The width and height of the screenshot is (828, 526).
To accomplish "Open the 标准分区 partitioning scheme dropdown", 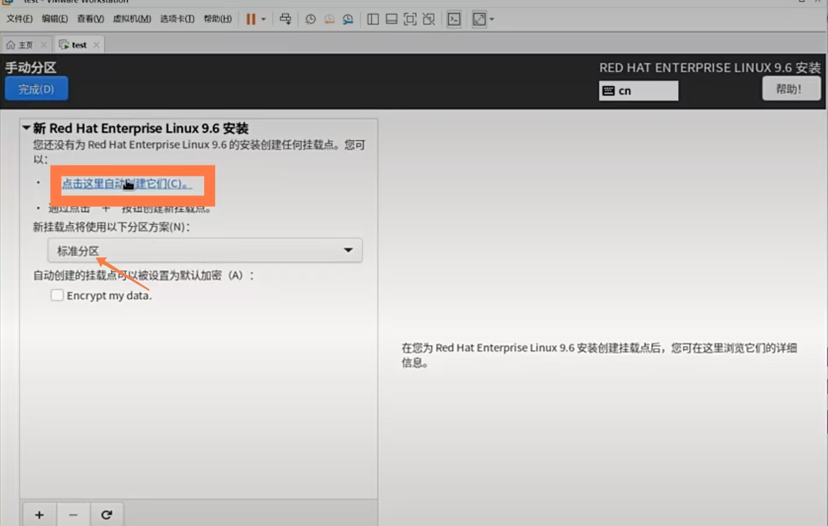I will 205,250.
